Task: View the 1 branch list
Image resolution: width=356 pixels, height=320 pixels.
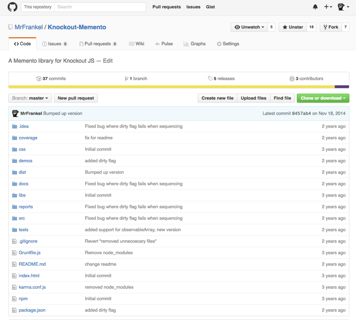Action: tap(136, 79)
